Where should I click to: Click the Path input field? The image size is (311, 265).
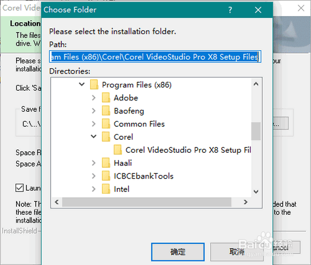155,56
